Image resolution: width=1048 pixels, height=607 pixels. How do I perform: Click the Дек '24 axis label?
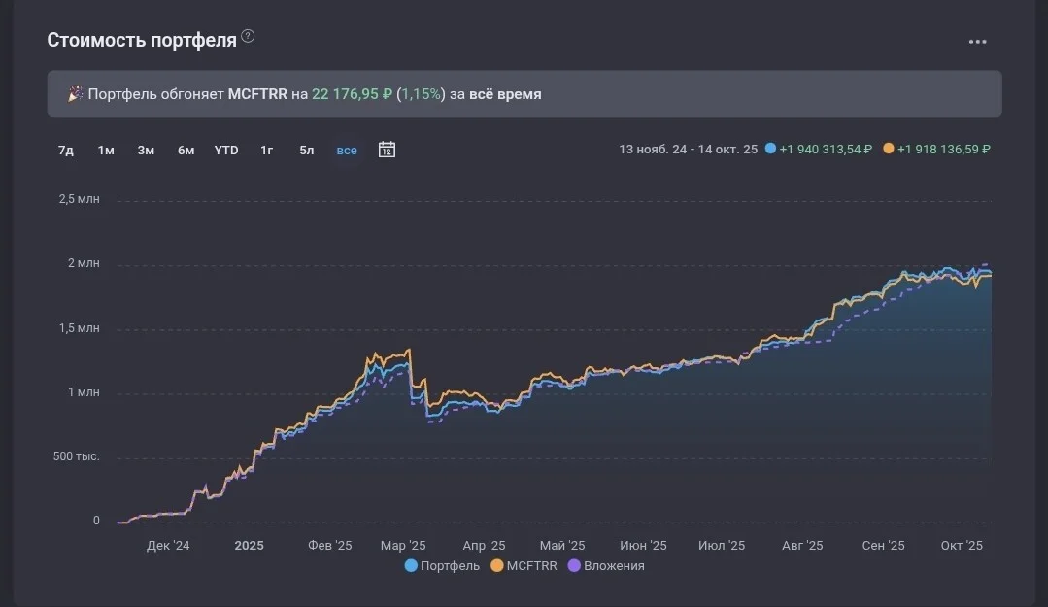tap(168, 546)
